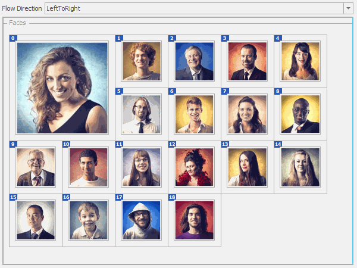
Task: Choose hooded man portrait numbered 17
Action: click(142, 220)
